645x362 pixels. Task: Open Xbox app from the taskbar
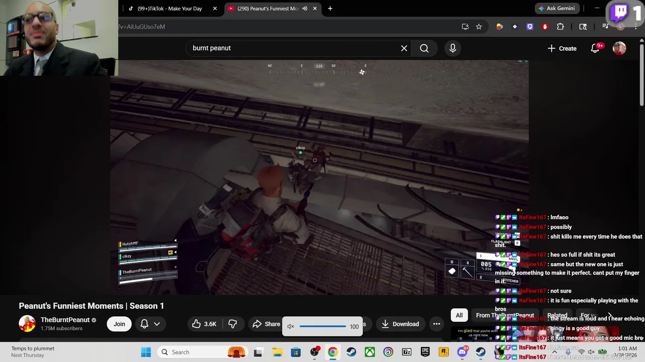pyautogui.click(x=370, y=352)
